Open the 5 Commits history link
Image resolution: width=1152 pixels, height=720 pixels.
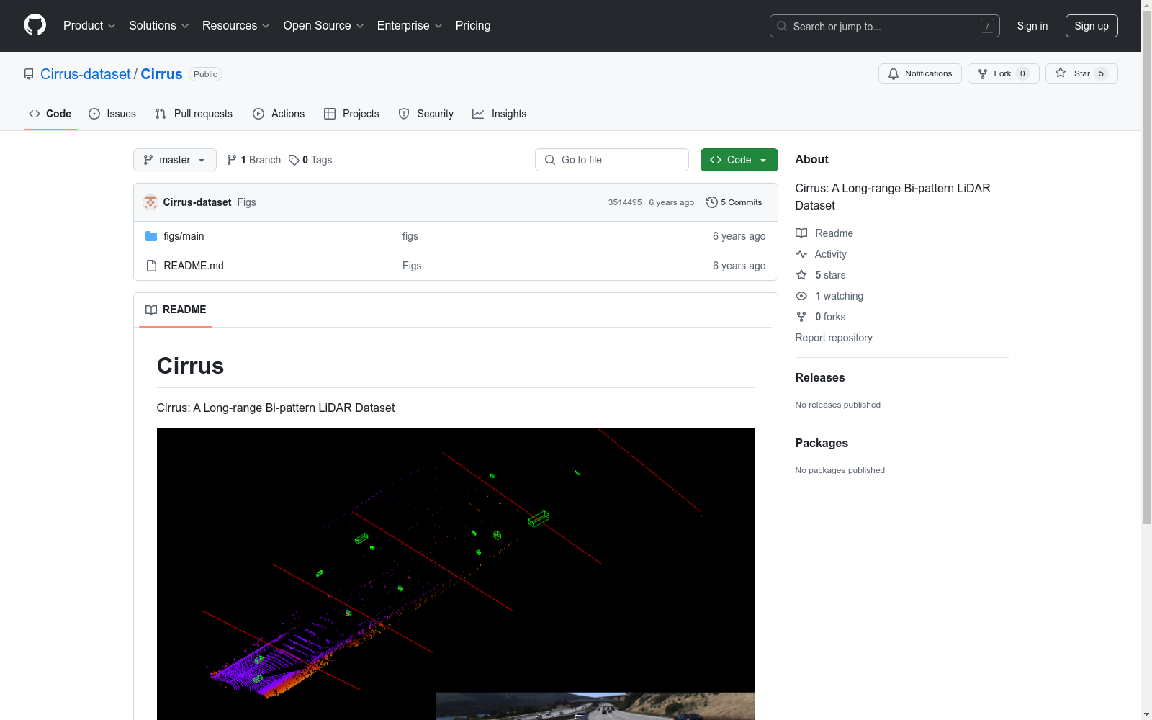[734, 202]
